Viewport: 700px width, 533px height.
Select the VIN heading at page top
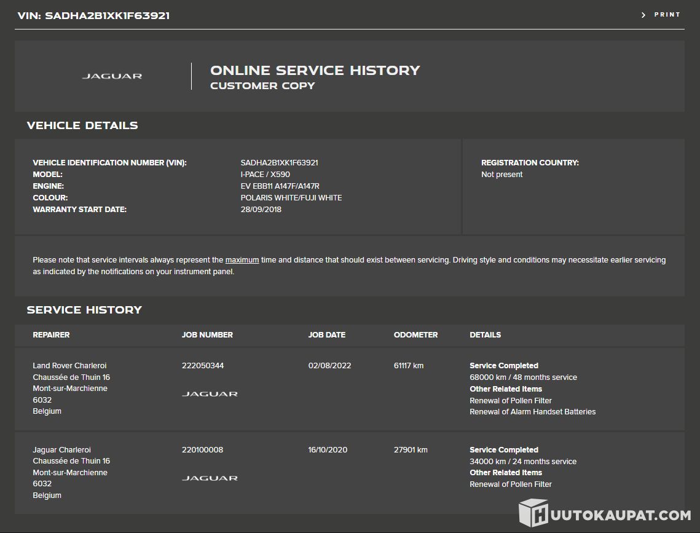93,15
